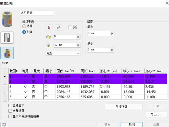Screen dimensions: 169x127
Task: Click centroid Z cell -4.168
Action: click(156, 97)
